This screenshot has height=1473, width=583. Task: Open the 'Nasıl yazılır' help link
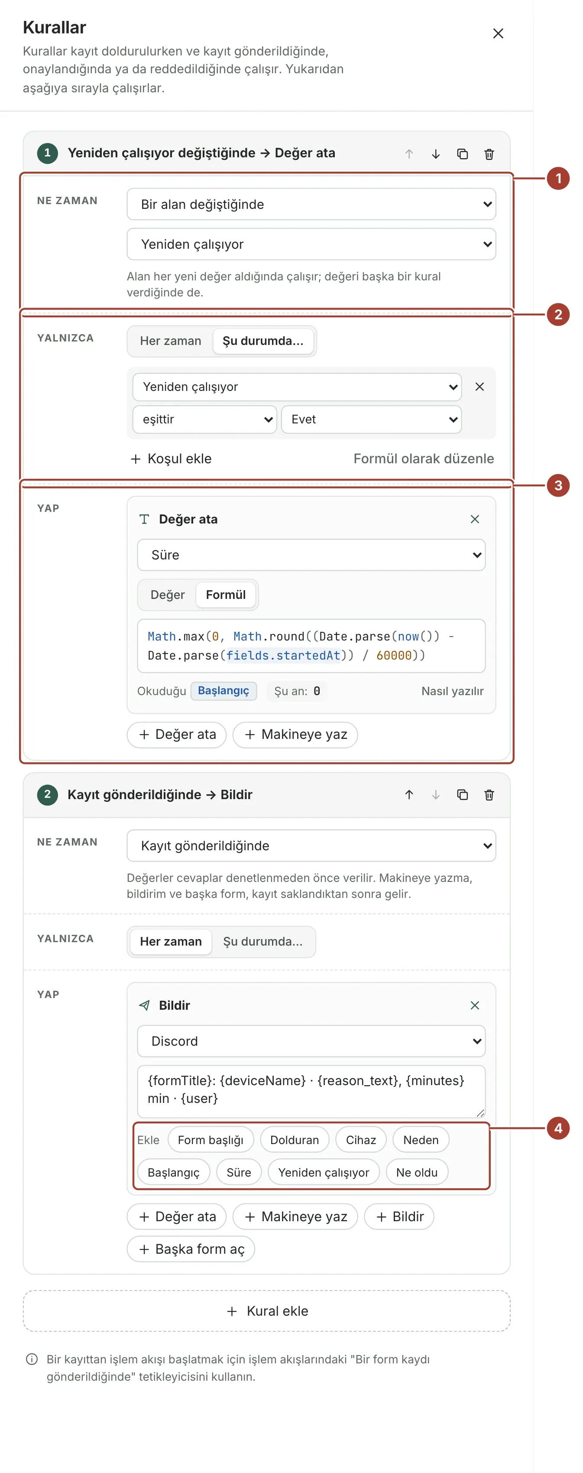(452, 691)
